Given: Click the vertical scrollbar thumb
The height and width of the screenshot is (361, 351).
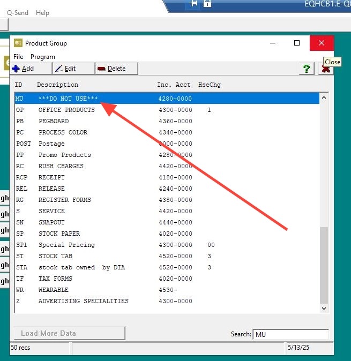Looking at the screenshot, I should [324, 265].
